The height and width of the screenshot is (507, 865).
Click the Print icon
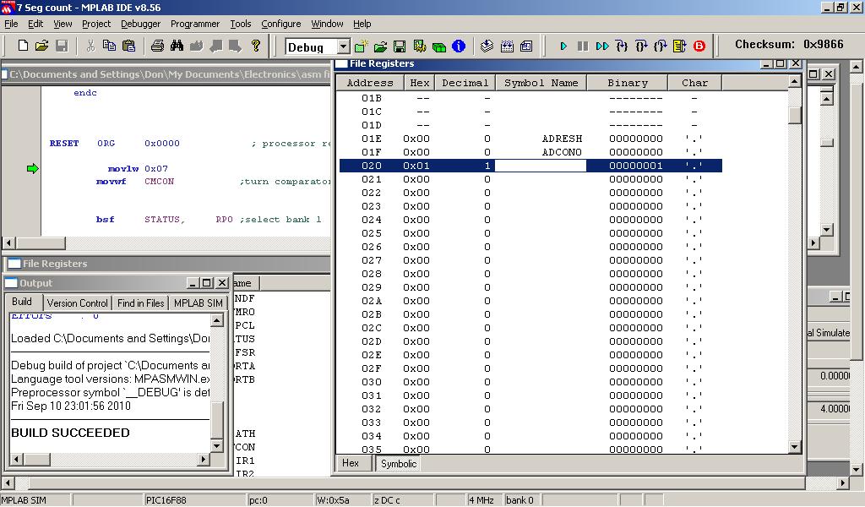[x=157, y=46]
